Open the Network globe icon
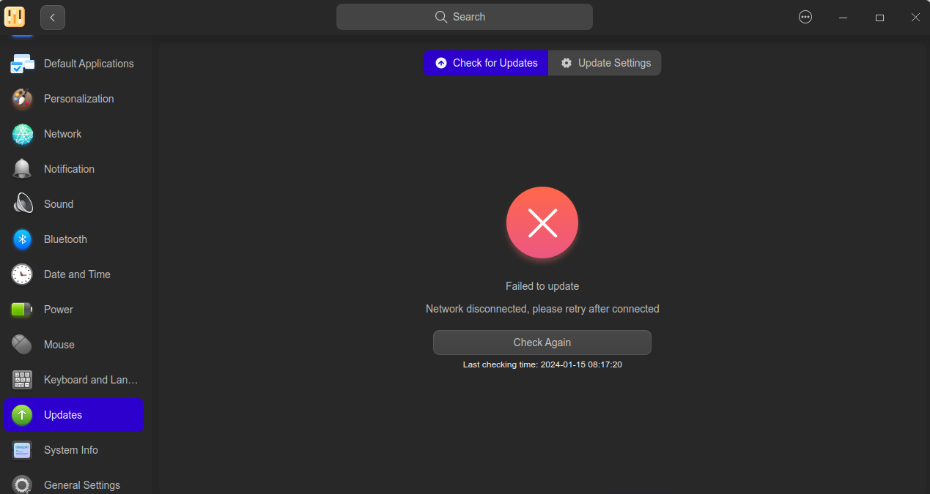 (x=22, y=134)
